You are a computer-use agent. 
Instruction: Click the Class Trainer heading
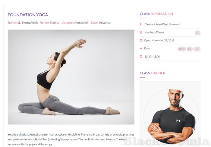click(153, 73)
